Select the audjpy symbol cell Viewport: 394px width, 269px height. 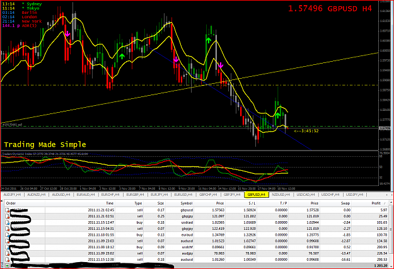pos(187,253)
